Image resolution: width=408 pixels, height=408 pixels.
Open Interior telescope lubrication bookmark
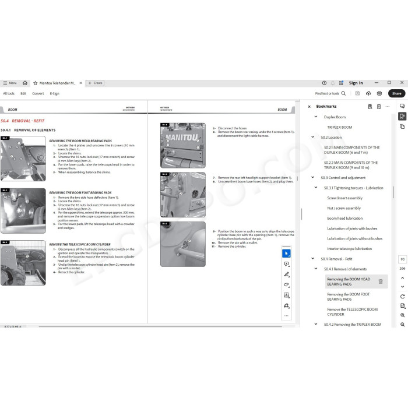(350, 249)
